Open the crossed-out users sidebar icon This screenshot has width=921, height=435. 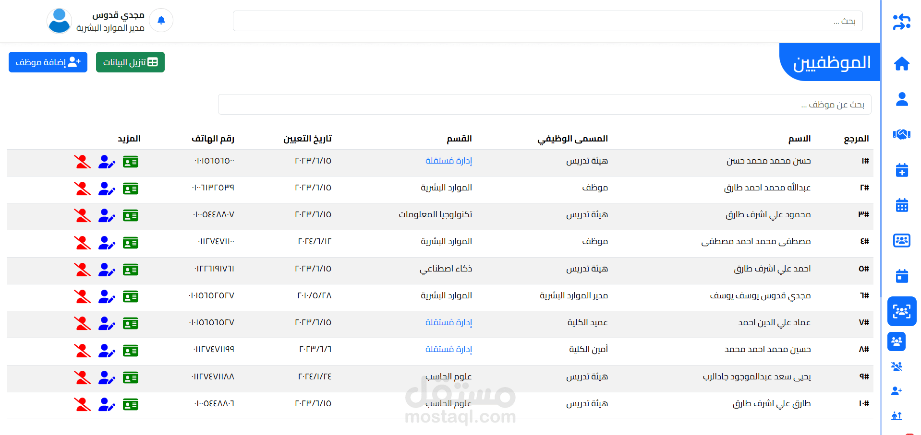[x=897, y=366]
